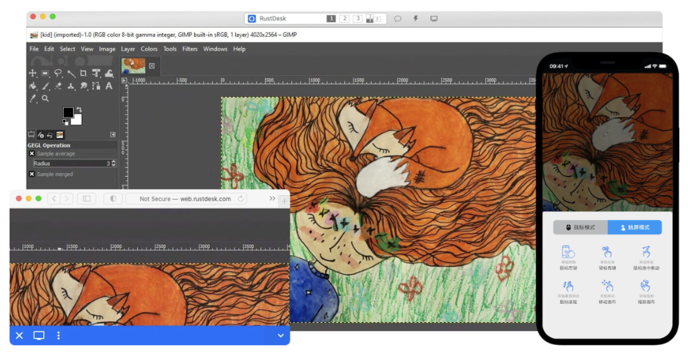This screenshot has width=693, height=364.
Task: Select the Text tool (A icon)
Action: (109, 86)
